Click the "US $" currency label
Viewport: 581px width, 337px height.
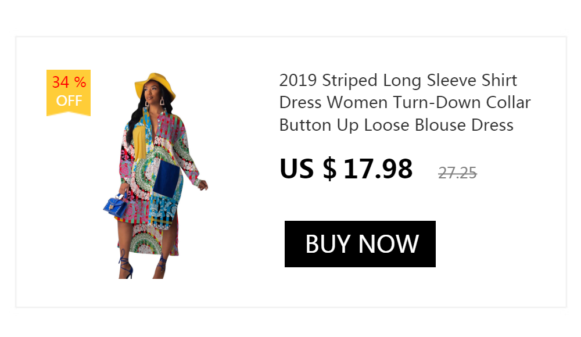308,169
